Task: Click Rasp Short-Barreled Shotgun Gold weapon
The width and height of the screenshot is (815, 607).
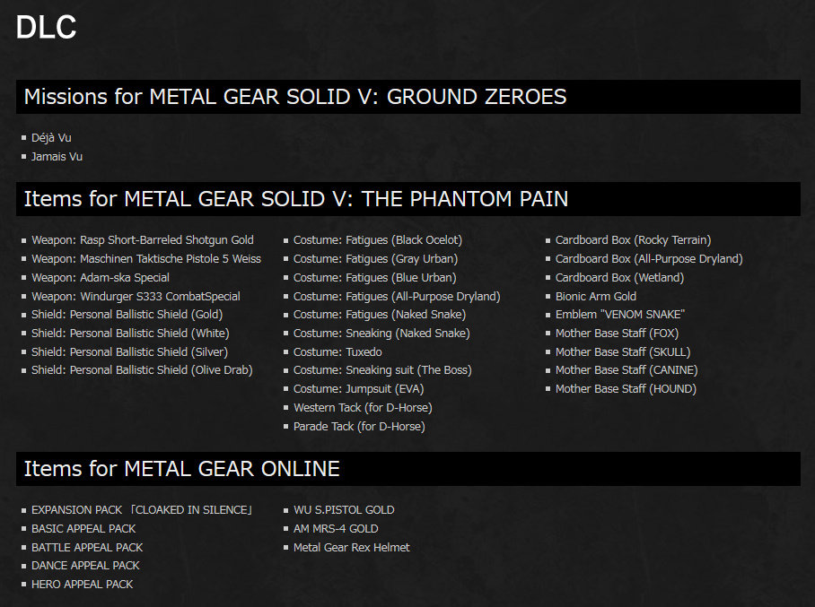Action: [142, 240]
